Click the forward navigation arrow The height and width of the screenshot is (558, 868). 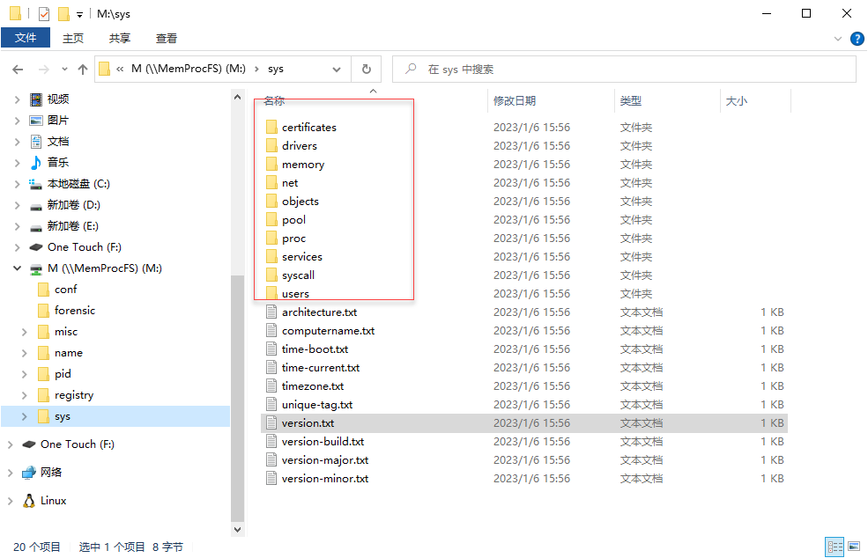coord(44,70)
